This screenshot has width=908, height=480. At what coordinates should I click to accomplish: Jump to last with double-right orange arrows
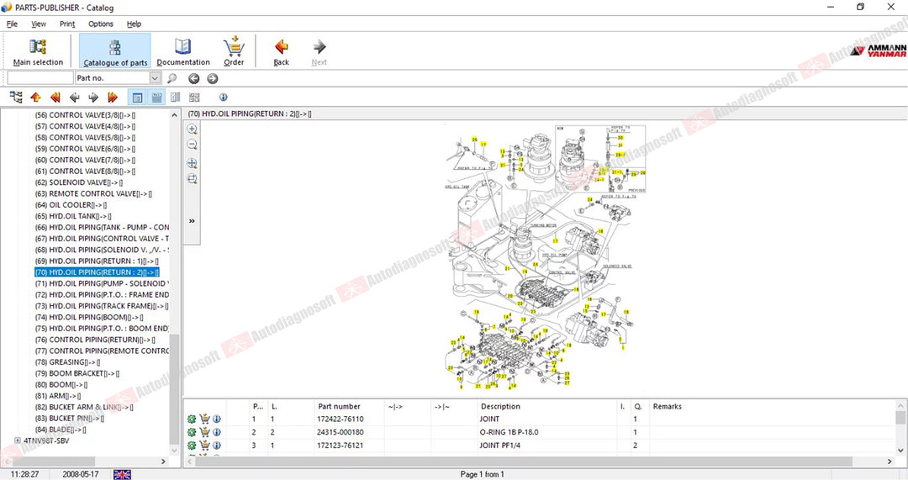point(113,98)
